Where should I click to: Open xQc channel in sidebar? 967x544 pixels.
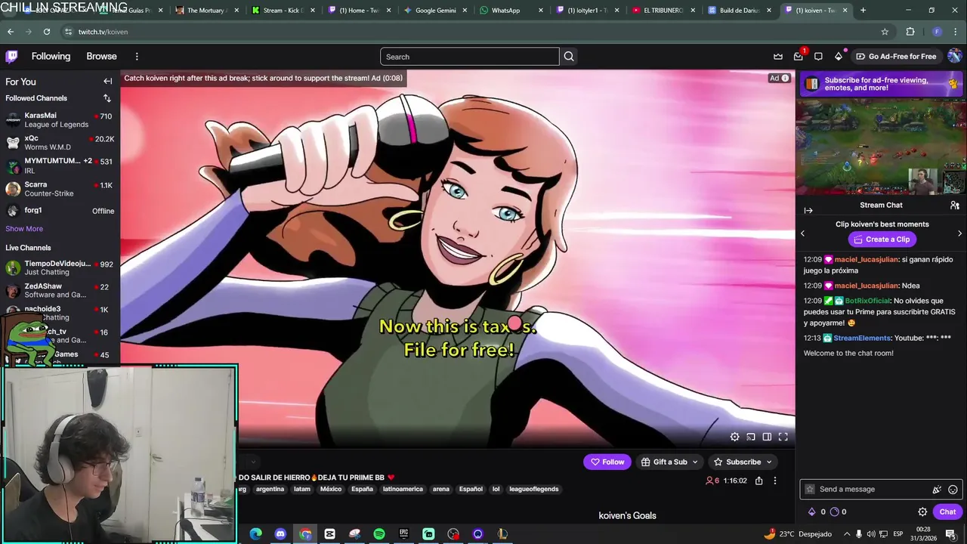point(60,143)
